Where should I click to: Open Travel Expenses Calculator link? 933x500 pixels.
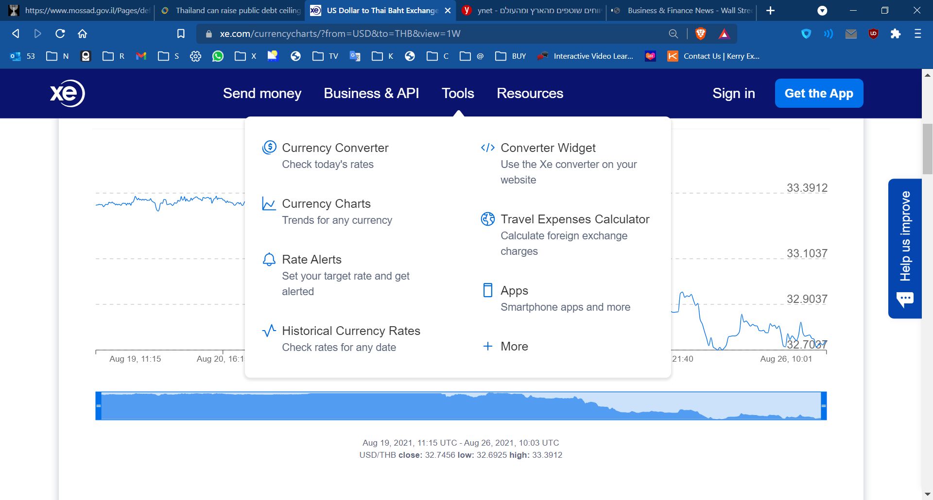click(x=575, y=219)
